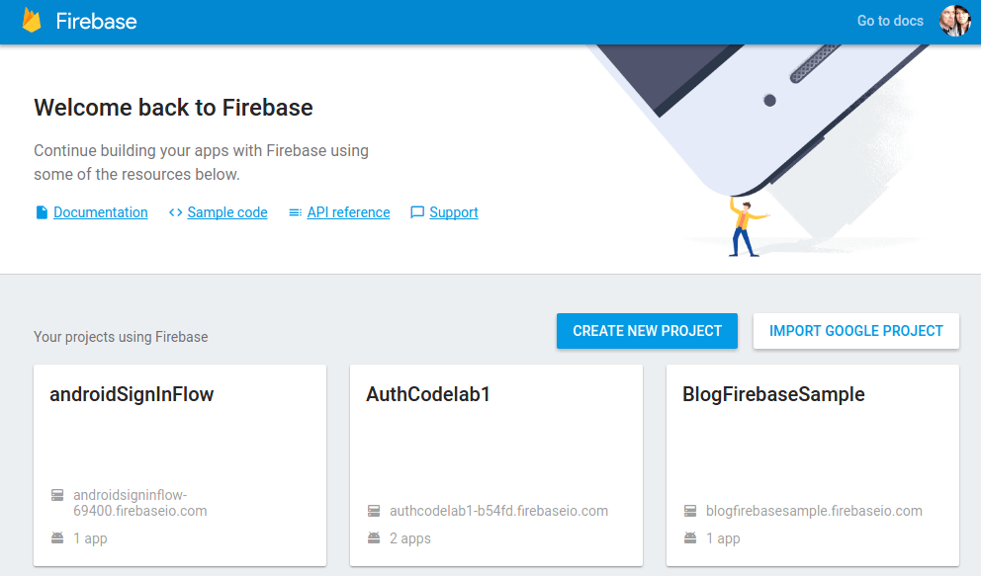Click IMPORT GOOGLE PROJECT button
Image resolution: width=981 pixels, height=576 pixels.
pyautogui.click(x=855, y=331)
